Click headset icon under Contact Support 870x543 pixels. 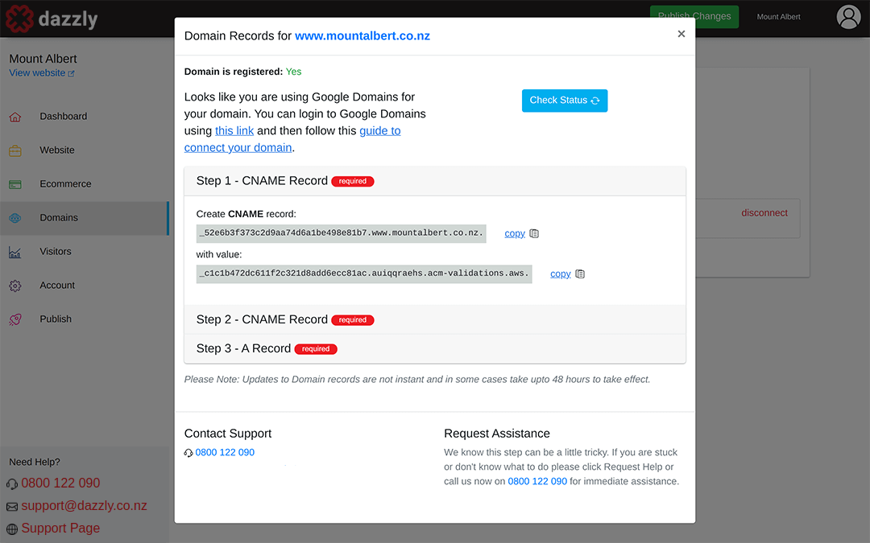188,453
